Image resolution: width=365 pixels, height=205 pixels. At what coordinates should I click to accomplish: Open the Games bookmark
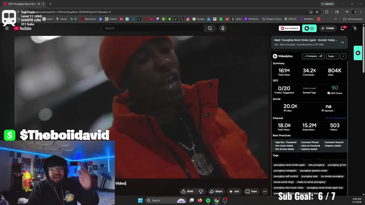(x=61, y=19)
